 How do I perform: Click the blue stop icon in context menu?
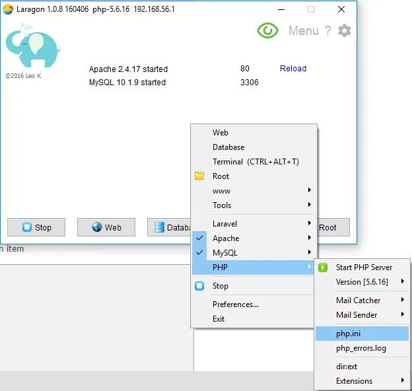click(199, 286)
